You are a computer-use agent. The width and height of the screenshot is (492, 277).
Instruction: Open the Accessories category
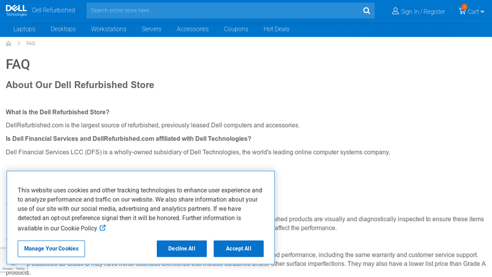[x=192, y=29]
